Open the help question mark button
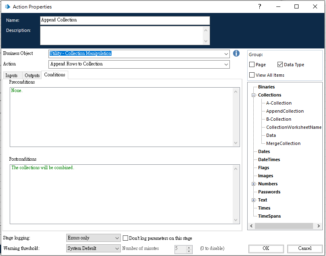326x256 pixels. click(x=260, y=6)
